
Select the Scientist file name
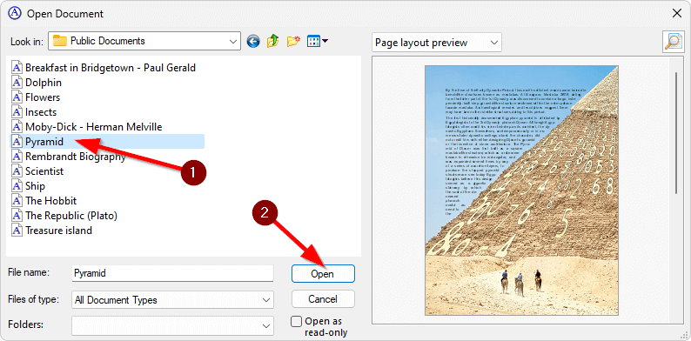[44, 171]
